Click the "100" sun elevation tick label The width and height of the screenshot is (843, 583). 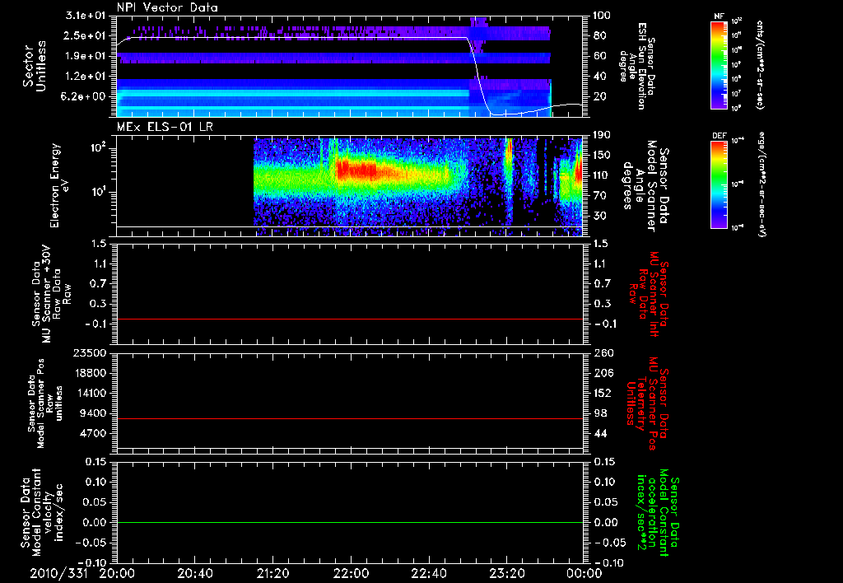point(602,16)
